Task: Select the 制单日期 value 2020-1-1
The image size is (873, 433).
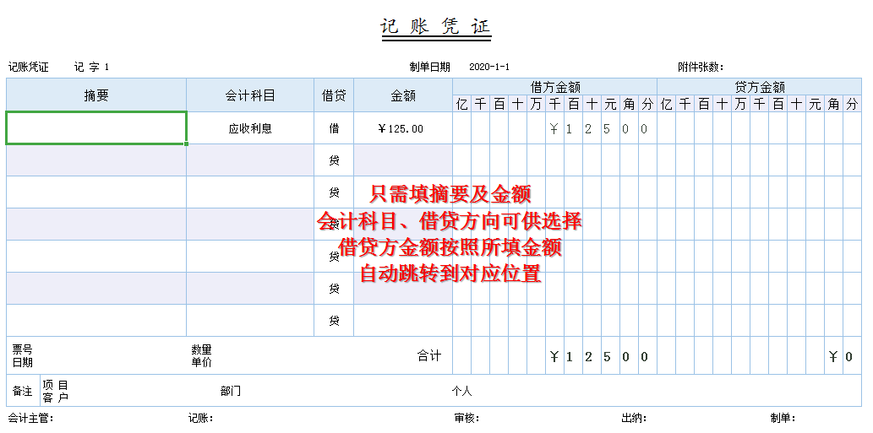Action: click(x=488, y=68)
